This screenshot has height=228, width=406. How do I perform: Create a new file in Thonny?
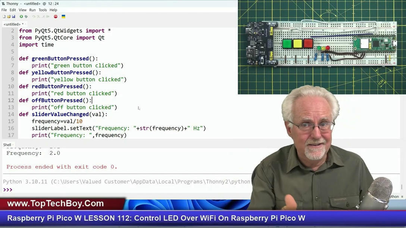4,16
